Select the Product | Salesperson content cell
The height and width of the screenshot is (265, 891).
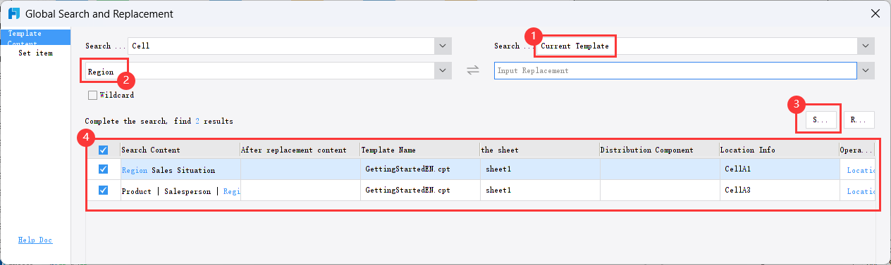coord(180,190)
